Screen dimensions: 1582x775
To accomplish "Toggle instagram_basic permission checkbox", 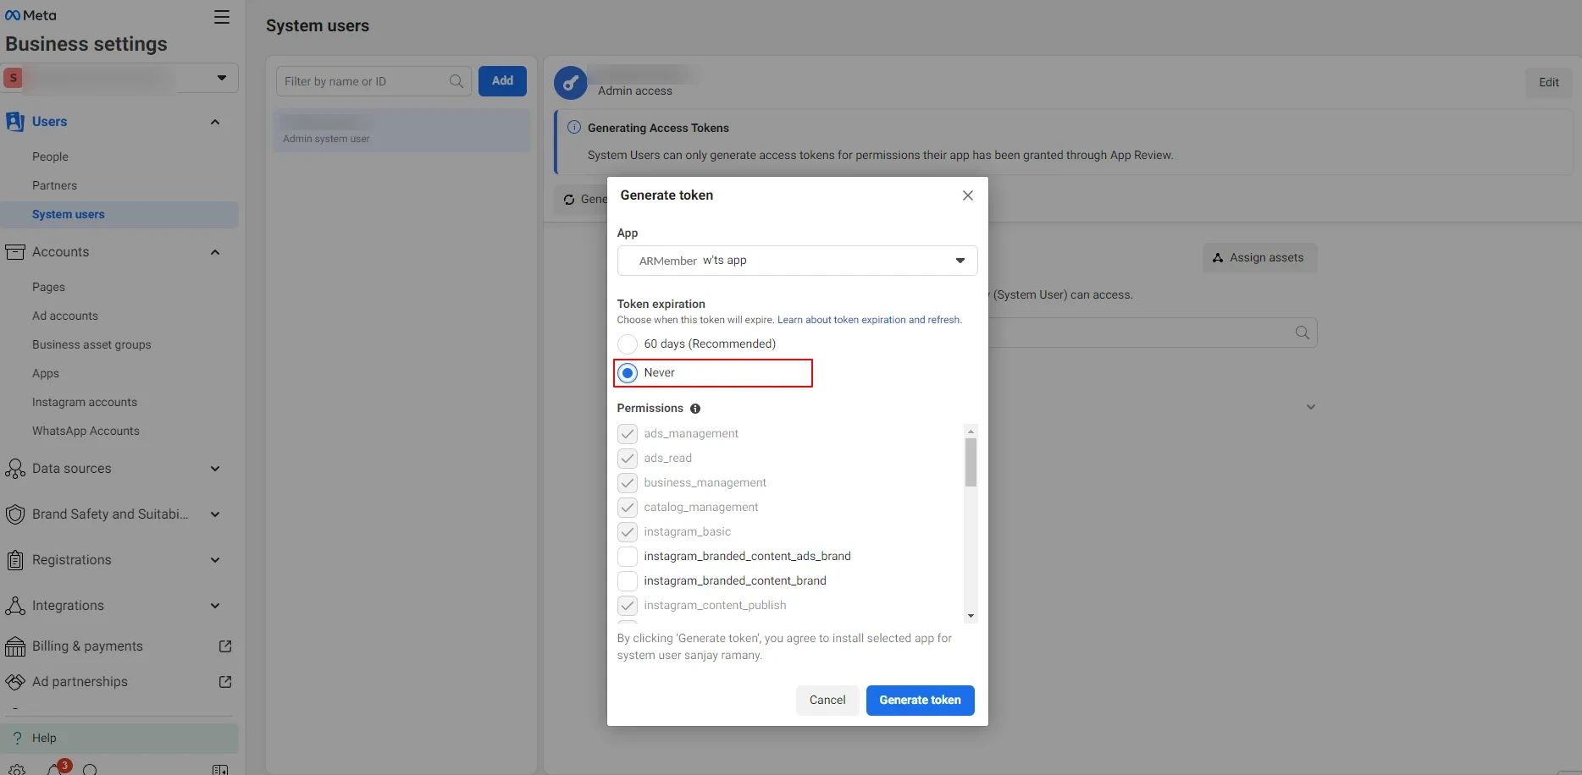I will tap(628, 532).
